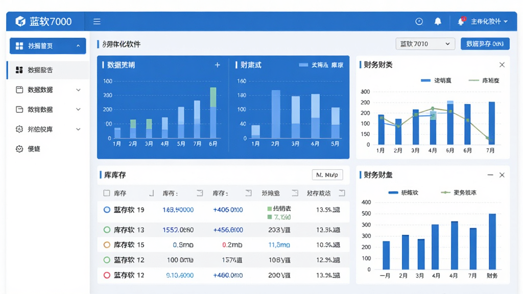Select the red radio circle for 蓝存软 12
Image resolution: width=523 pixels, height=294 pixels.
(107, 275)
